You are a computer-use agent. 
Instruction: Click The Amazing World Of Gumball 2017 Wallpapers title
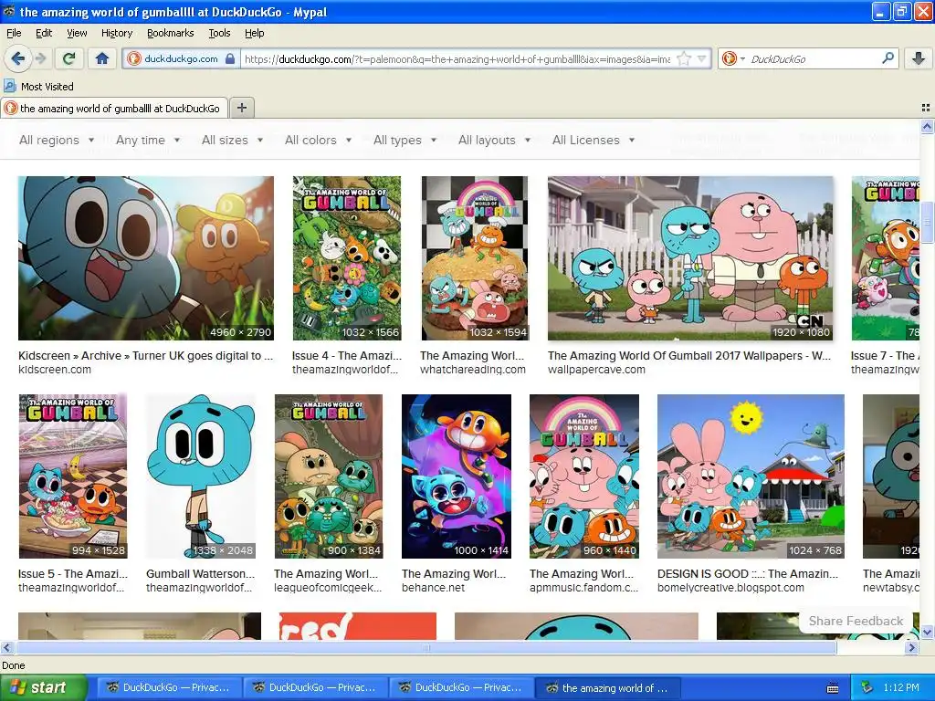689,356
